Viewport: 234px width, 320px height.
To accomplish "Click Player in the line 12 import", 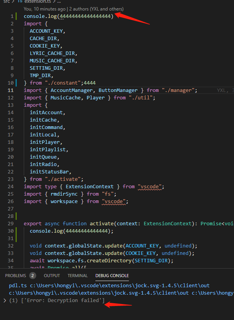I will point(96,97).
